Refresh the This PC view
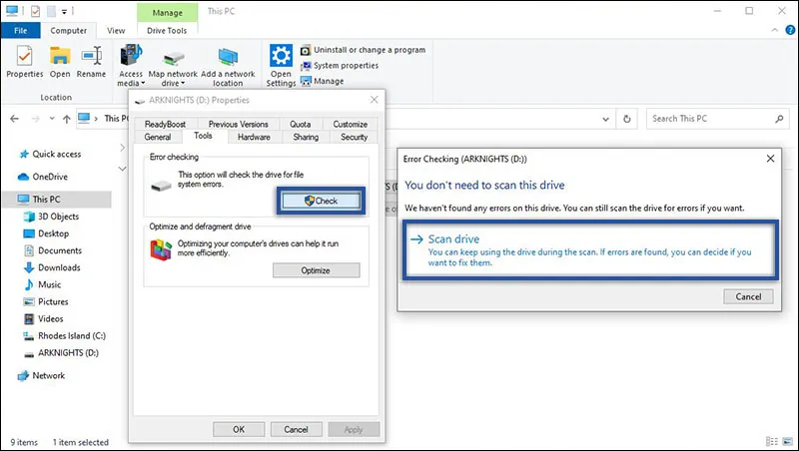The width and height of the screenshot is (799, 451). (x=627, y=119)
